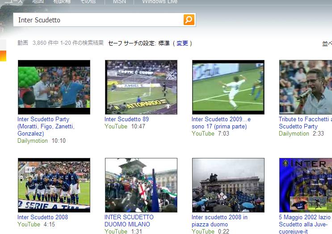This screenshot has height=234, width=332.
Task: Click YouTube source under Inter Scudetto 89
Action: tap(116, 126)
